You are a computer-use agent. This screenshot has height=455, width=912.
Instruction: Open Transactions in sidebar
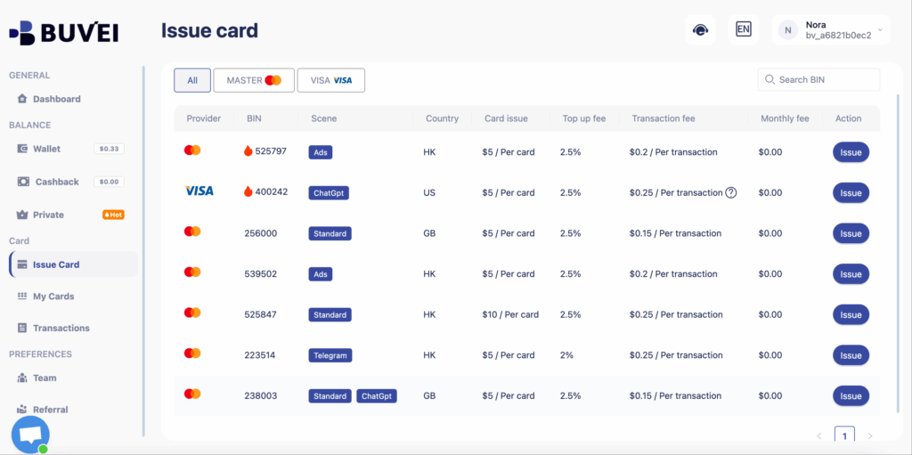(61, 329)
